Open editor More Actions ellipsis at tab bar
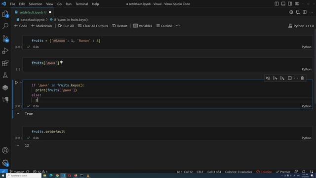 311,12
